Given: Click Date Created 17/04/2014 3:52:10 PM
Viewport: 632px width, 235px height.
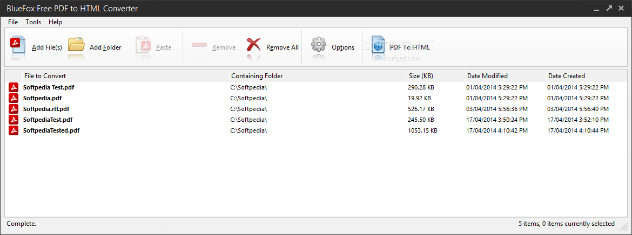Looking at the screenshot, I should pyautogui.click(x=578, y=120).
